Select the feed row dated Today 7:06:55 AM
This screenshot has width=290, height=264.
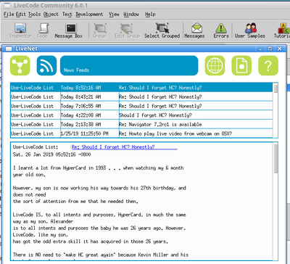pos(141,106)
